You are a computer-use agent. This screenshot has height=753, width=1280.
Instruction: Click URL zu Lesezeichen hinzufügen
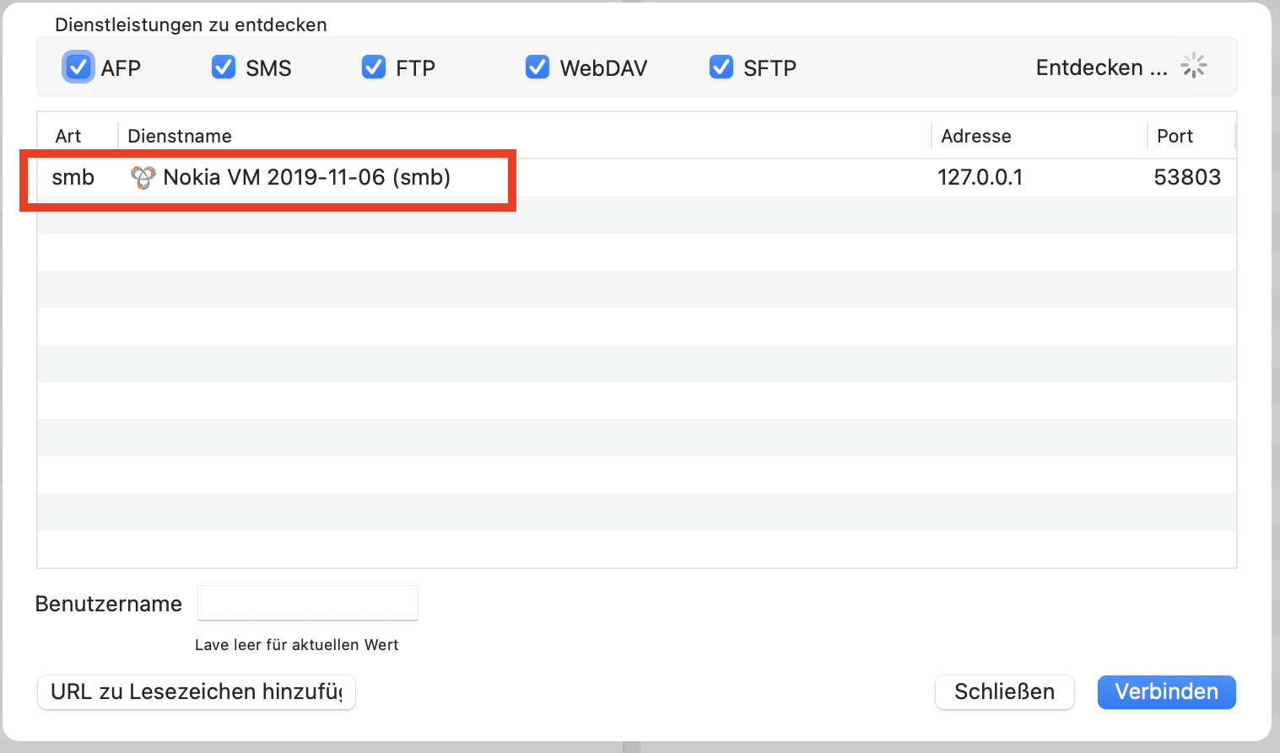tap(196, 691)
